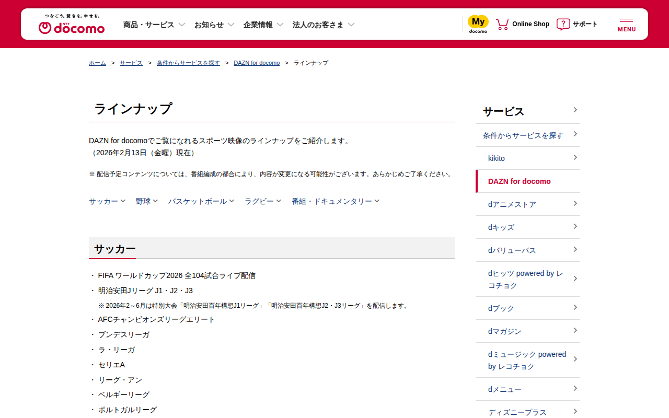Screen dimensions: 669x418
Task: Expand the 法人のお客さま menu
Action: coord(324,25)
